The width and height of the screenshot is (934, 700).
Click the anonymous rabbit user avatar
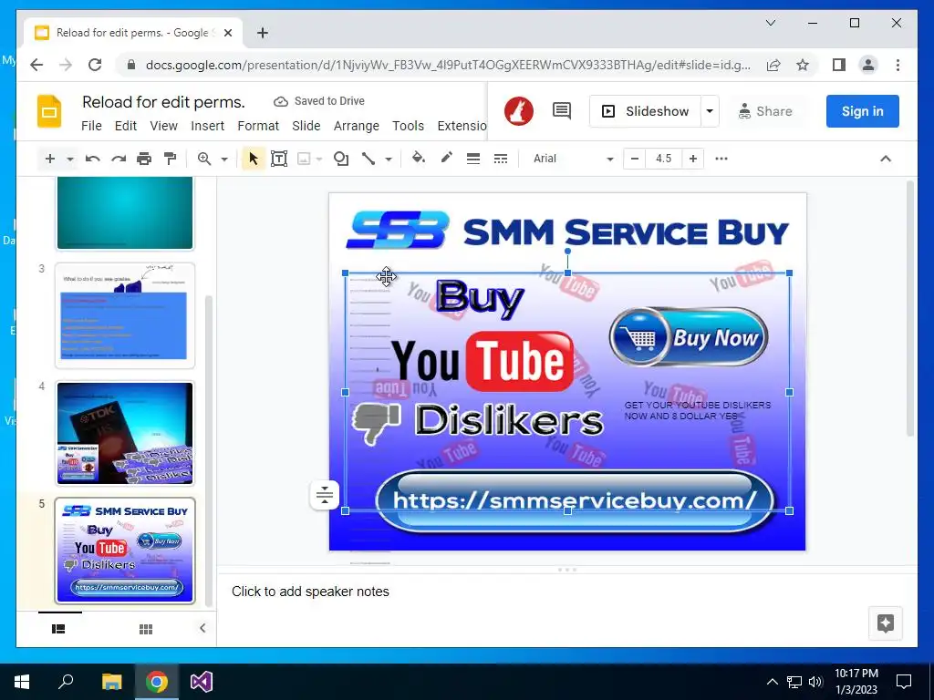[x=519, y=111]
